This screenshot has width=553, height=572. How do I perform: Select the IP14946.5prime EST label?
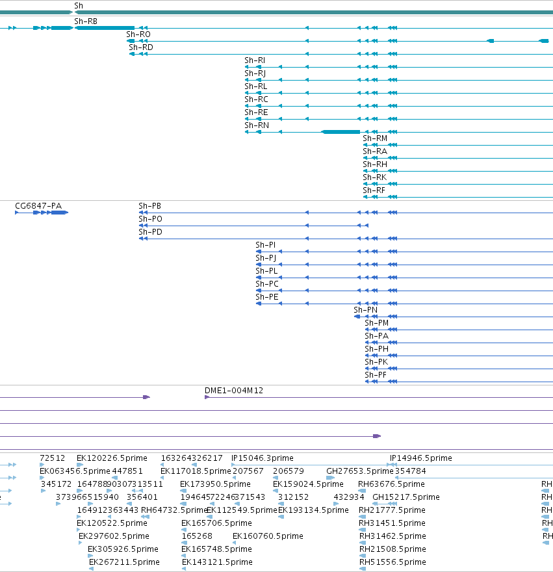click(421, 458)
